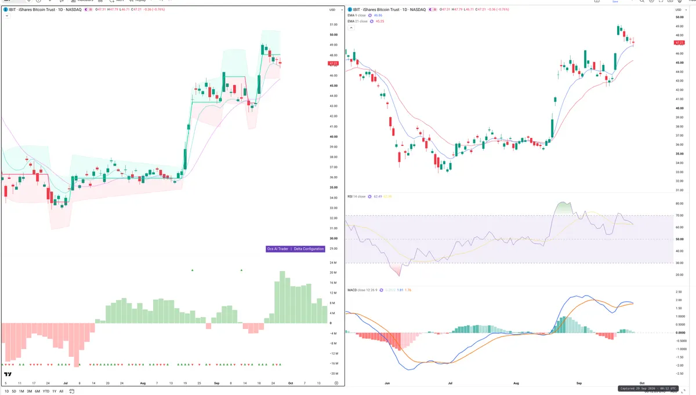
Task: Click the MACD signal value 1.76
Action: point(408,290)
